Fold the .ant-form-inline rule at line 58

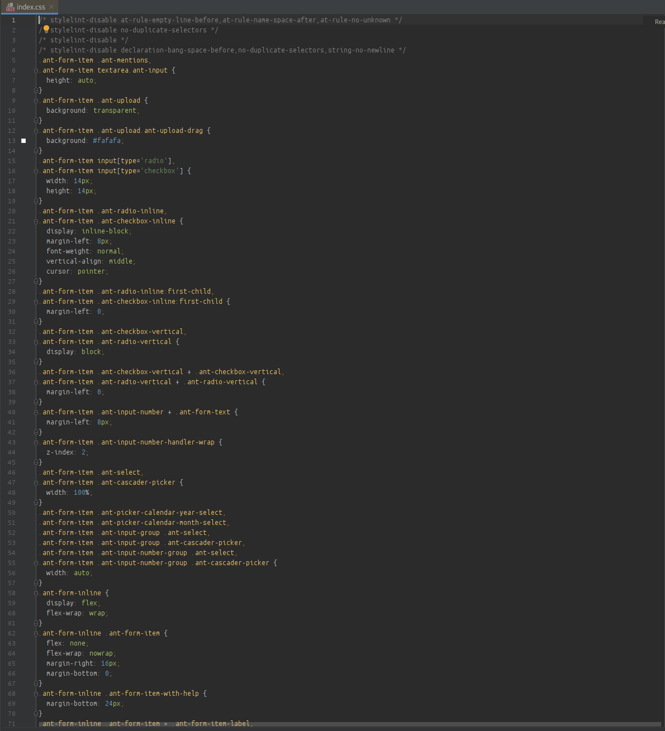[36, 593]
